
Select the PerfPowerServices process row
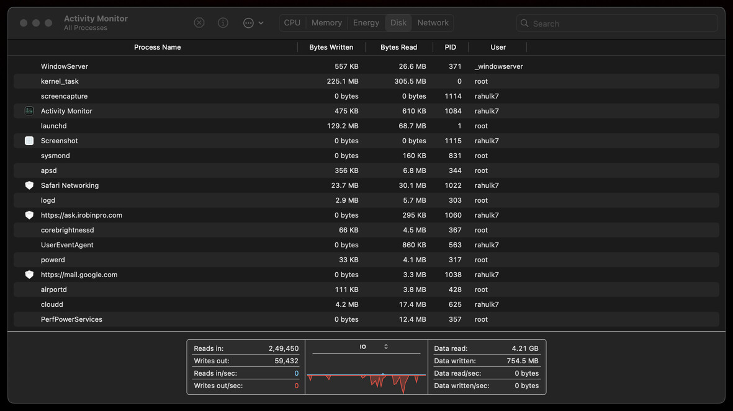coord(366,319)
